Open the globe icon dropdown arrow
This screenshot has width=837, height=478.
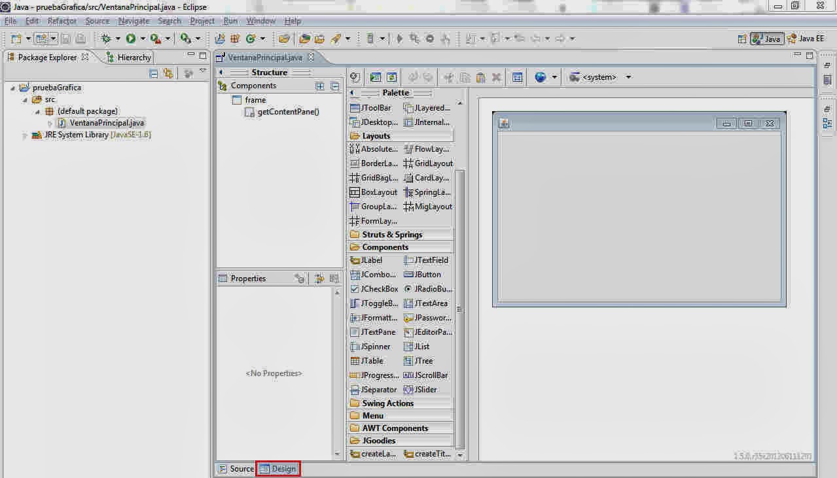554,77
